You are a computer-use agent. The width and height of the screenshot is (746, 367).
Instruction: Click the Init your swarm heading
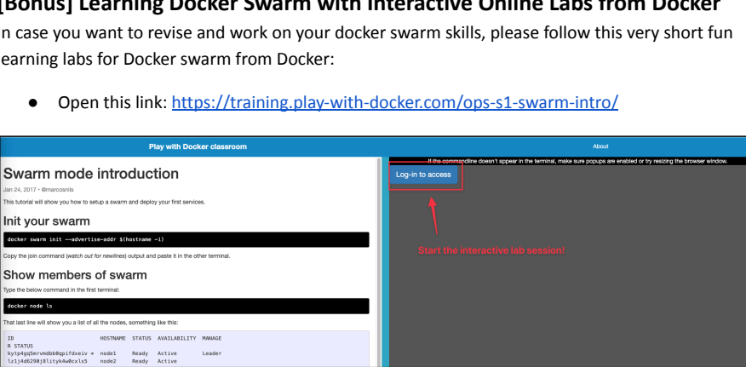click(47, 221)
